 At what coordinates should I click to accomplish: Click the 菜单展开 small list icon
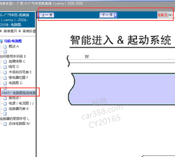pyautogui.click(x=1, y=31)
